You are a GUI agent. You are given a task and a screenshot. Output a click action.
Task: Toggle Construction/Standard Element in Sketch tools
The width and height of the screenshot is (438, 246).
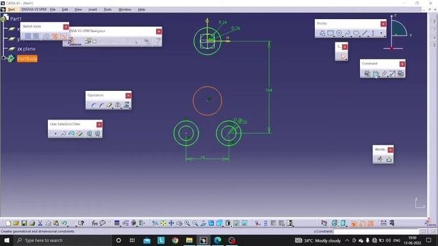47,36
